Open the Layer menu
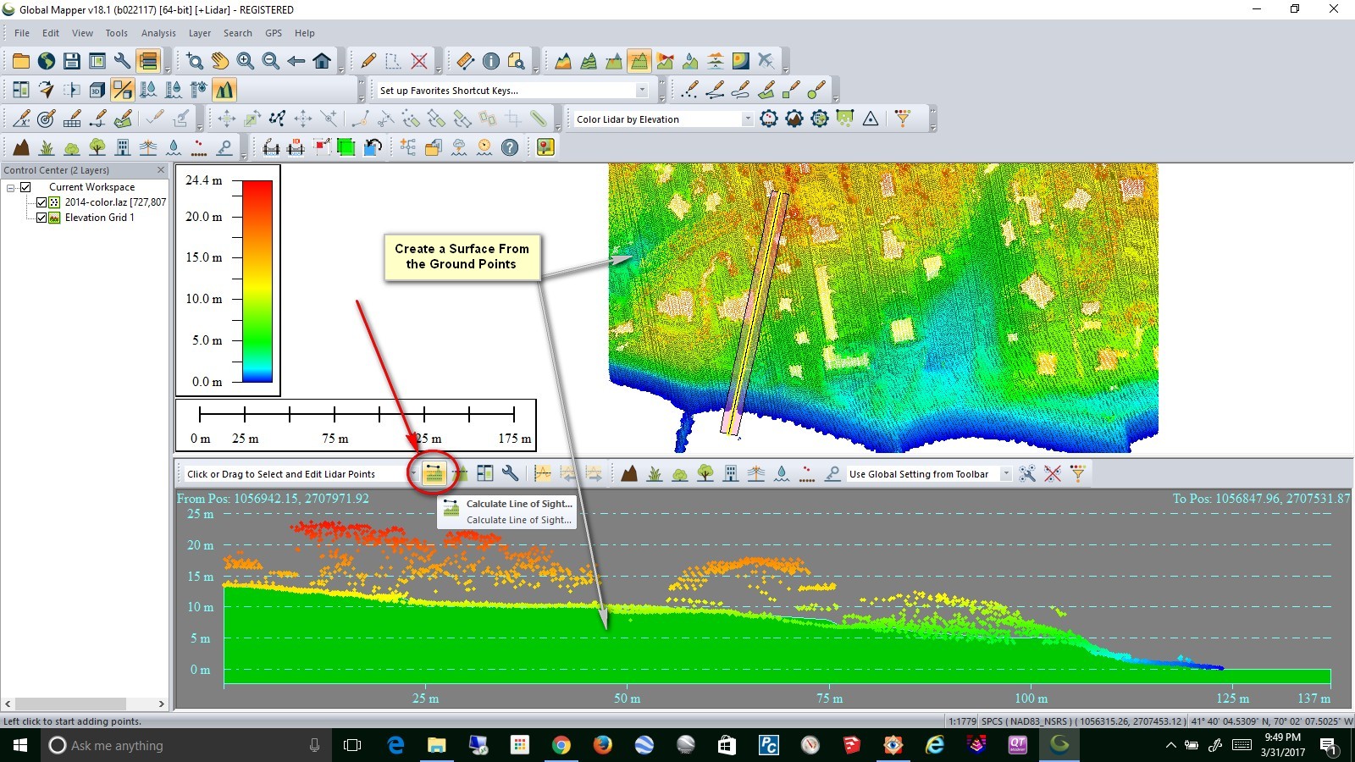This screenshot has width=1355, height=762. coord(200,33)
